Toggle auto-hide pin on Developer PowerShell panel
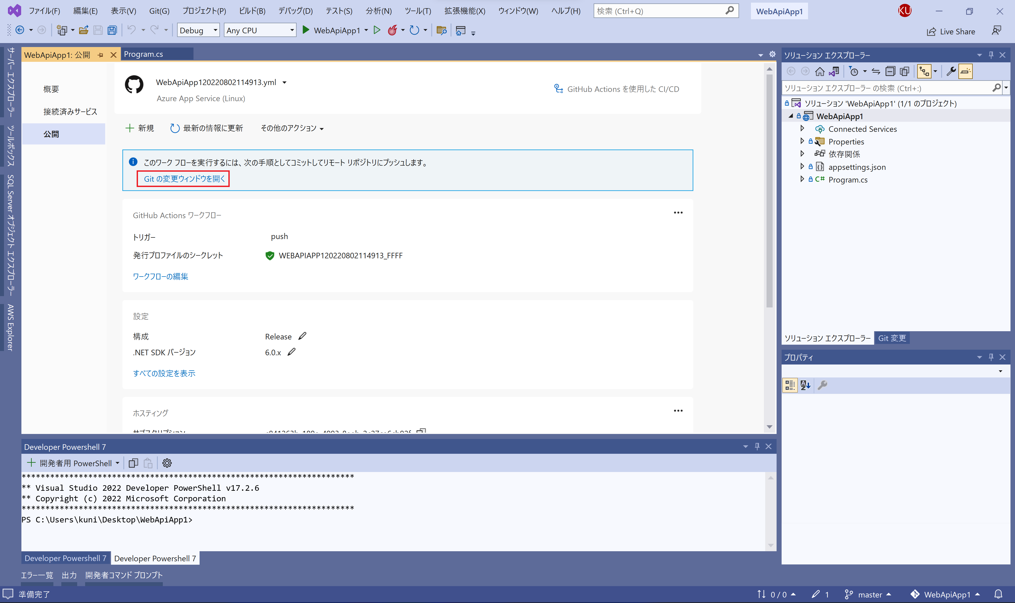This screenshot has width=1015, height=603. [x=757, y=446]
